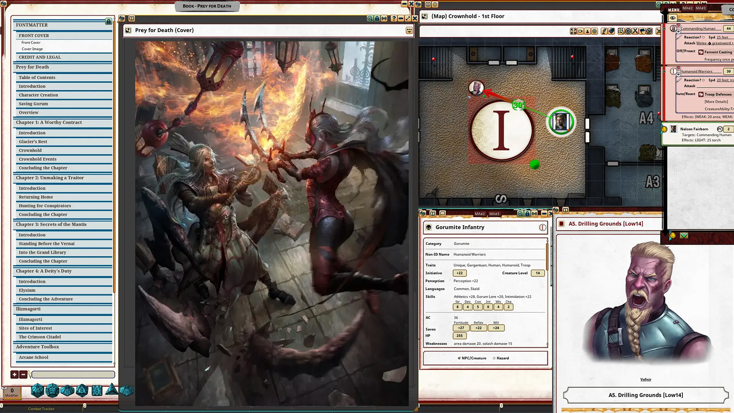Open player camera view on the Crownhold map

581,31
